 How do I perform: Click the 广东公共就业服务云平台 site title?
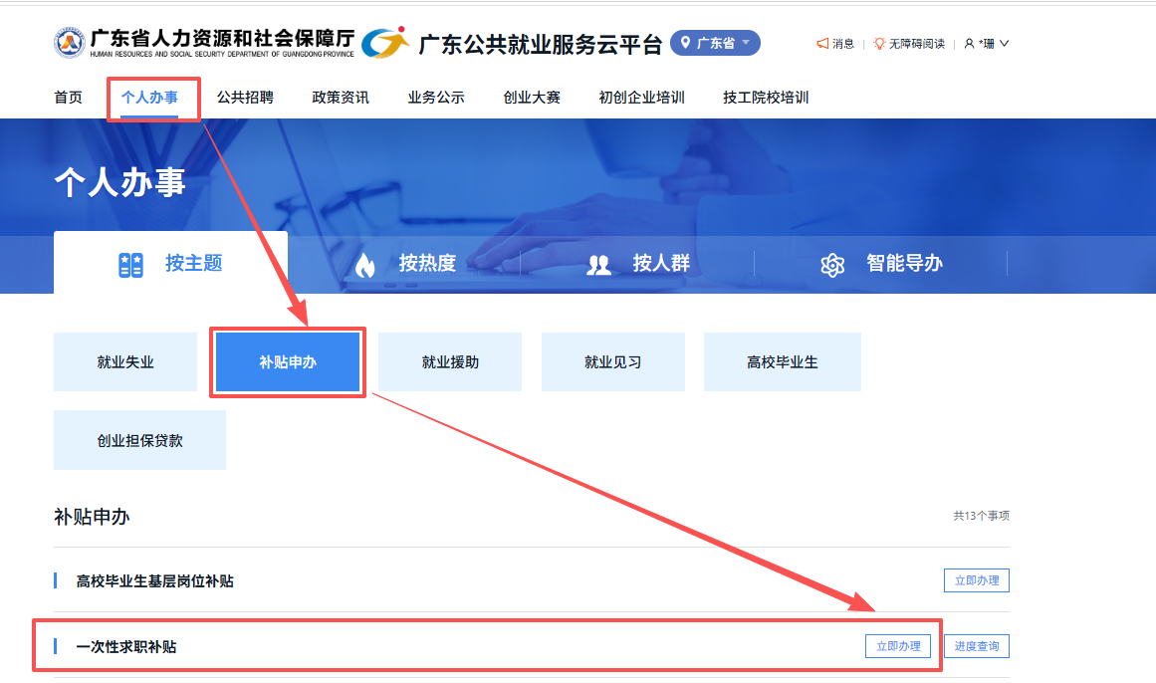coord(541,44)
